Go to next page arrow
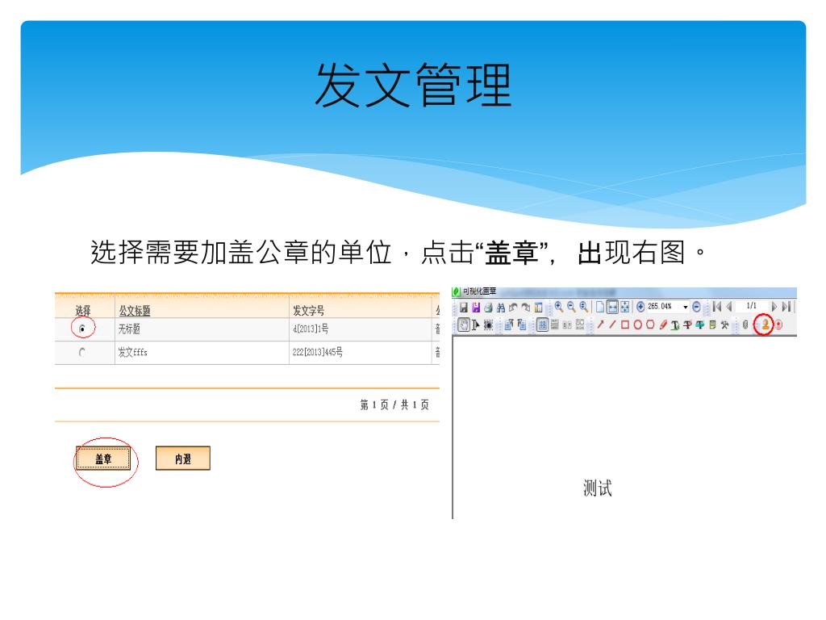826x620 pixels. coord(774,307)
